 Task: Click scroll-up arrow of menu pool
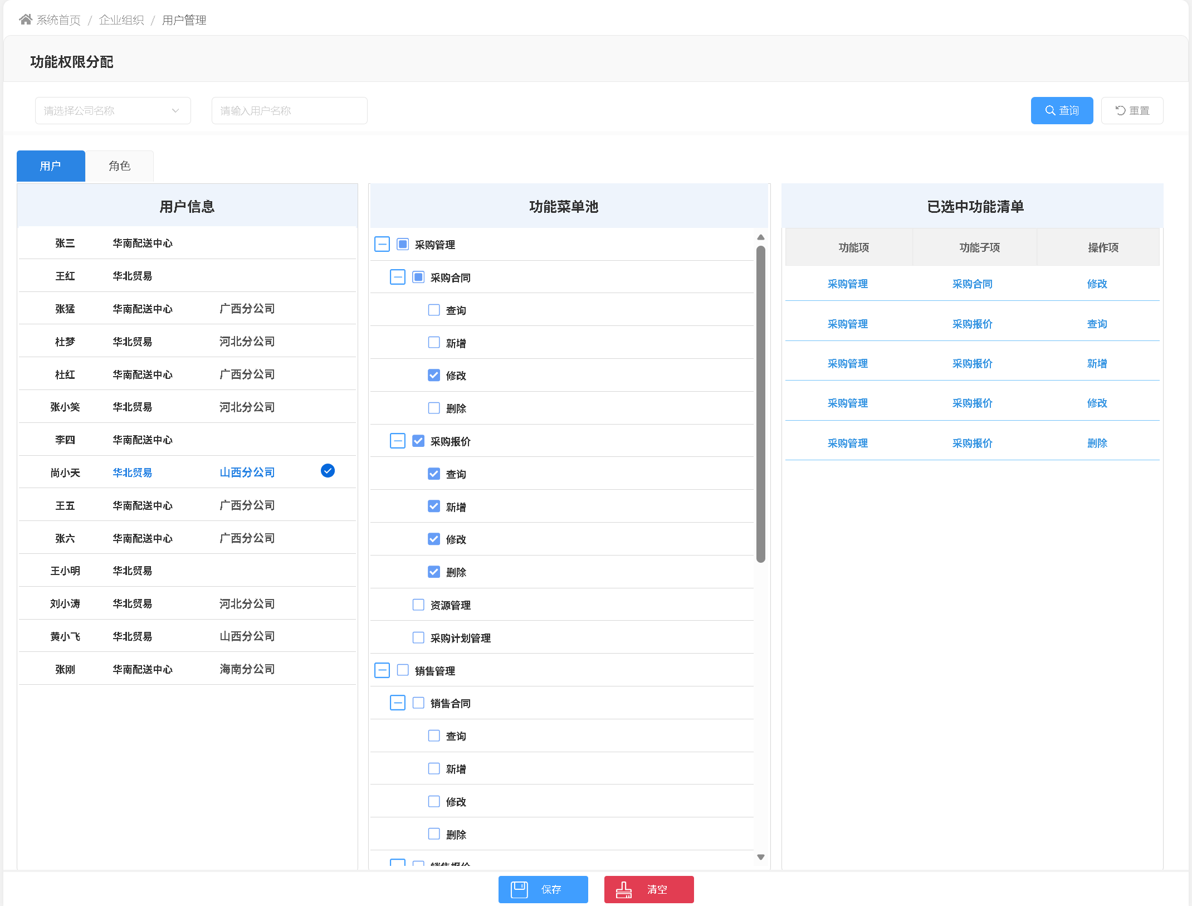pos(761,238)
